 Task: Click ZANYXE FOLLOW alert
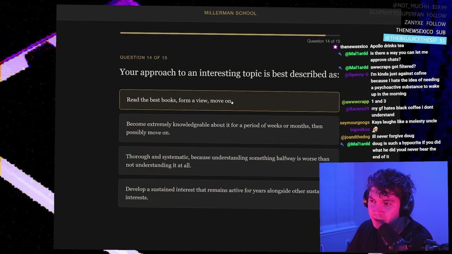[425, 23]
